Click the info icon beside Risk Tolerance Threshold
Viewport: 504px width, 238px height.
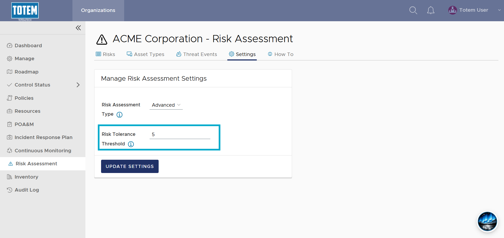[x=131, y=144]
